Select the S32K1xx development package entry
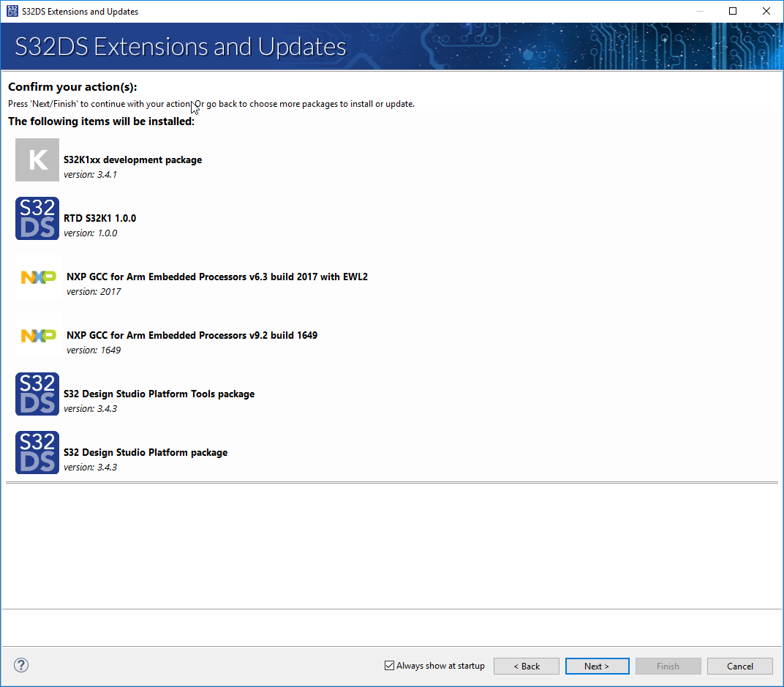 coord(132,159)
